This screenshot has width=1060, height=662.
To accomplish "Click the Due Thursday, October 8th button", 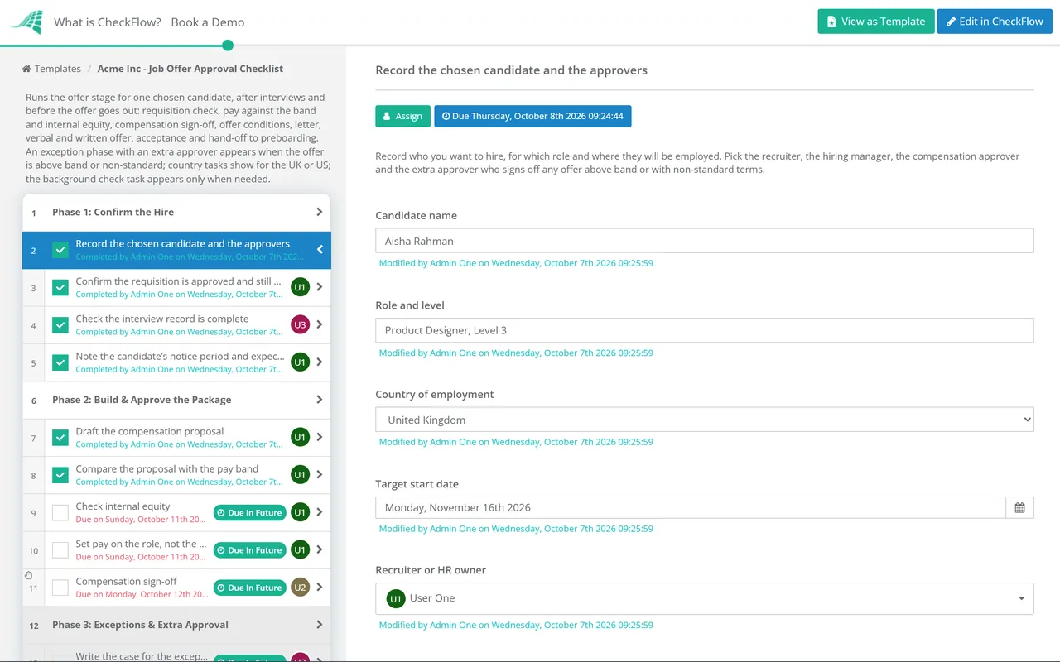I will click(532, 116).
